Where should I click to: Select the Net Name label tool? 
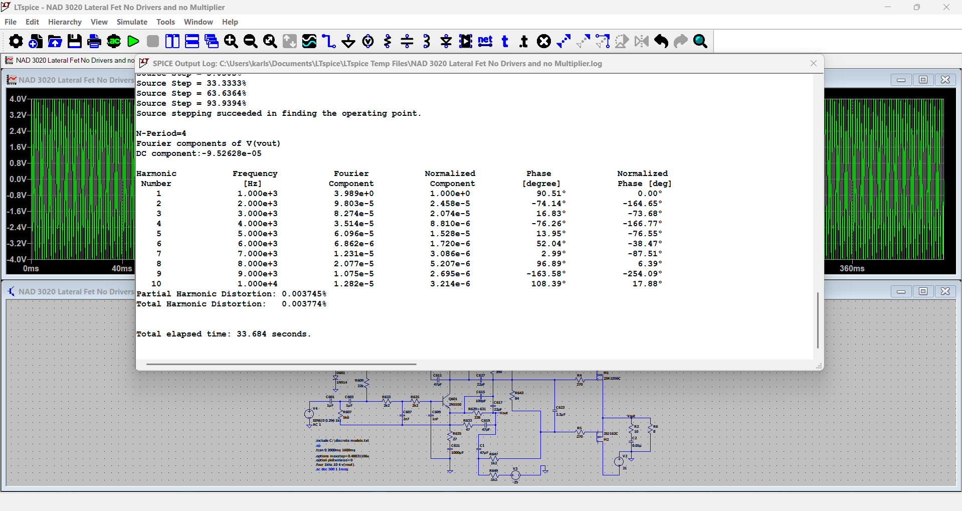coord(485,41)
